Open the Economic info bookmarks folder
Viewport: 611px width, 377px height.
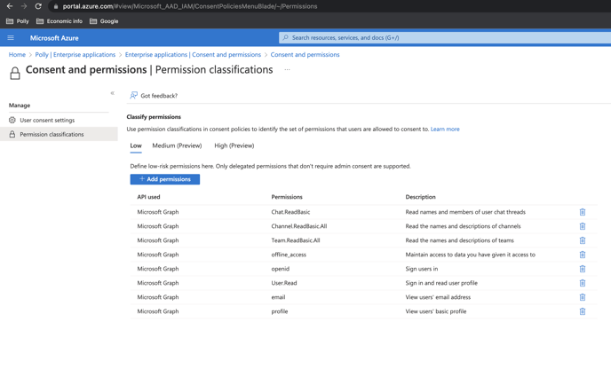click(x=60, y=21)
